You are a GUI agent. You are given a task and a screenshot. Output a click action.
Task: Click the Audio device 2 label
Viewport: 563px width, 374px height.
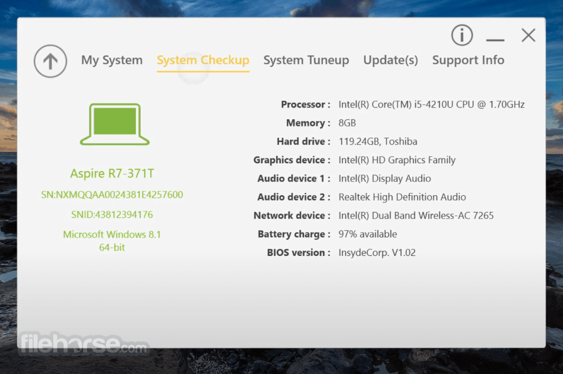point(294,197)
